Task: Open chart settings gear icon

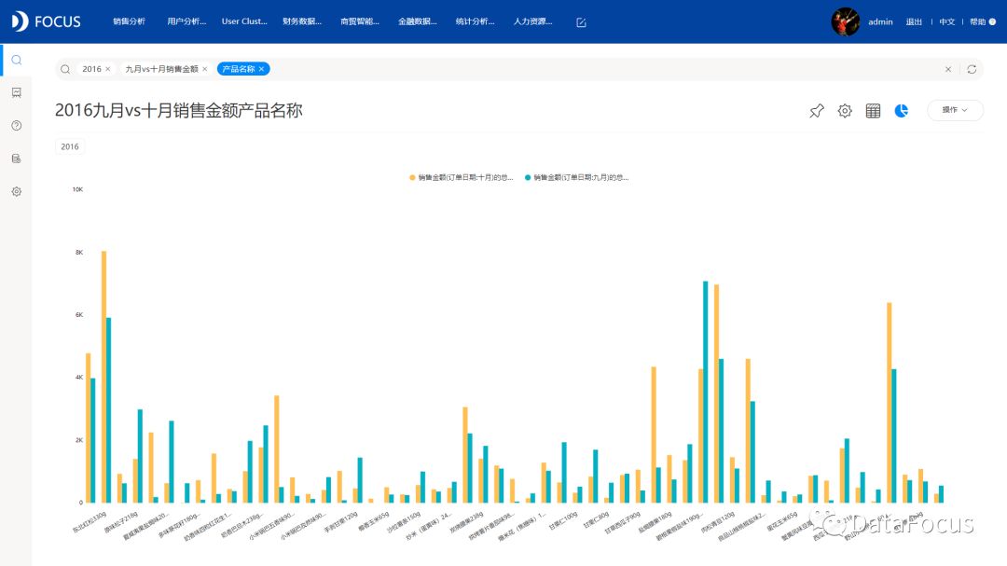Action: (845, 111)
